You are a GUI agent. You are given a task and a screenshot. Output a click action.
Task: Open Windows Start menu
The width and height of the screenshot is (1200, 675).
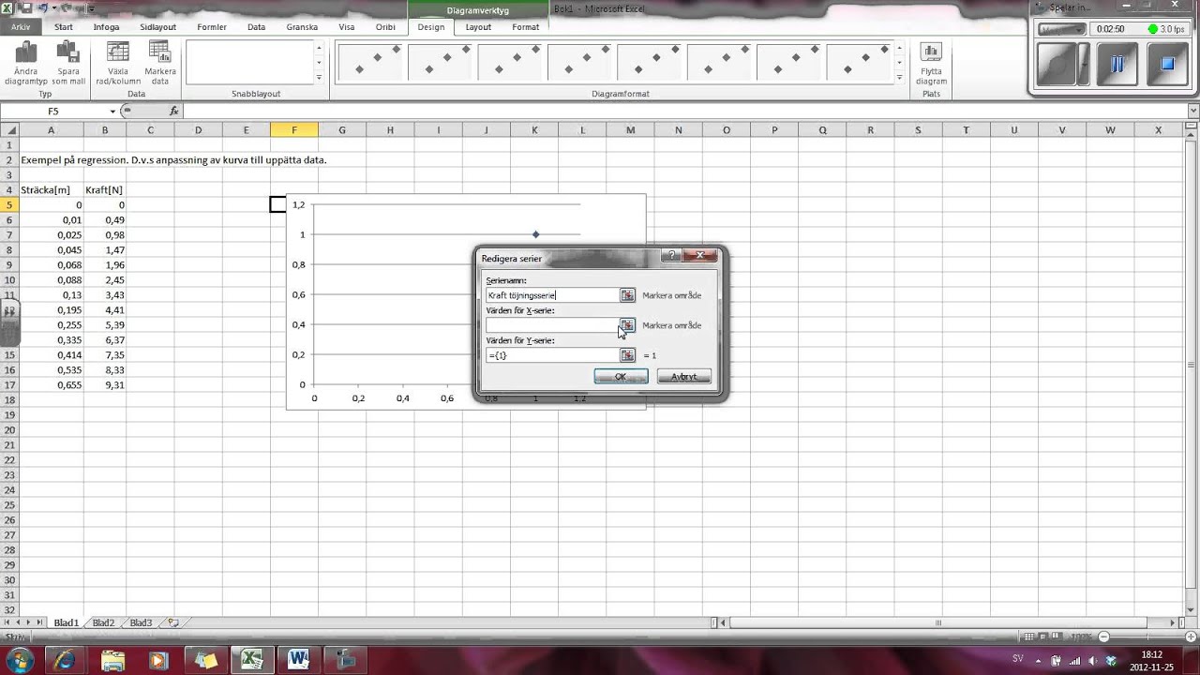click(19, 659)
